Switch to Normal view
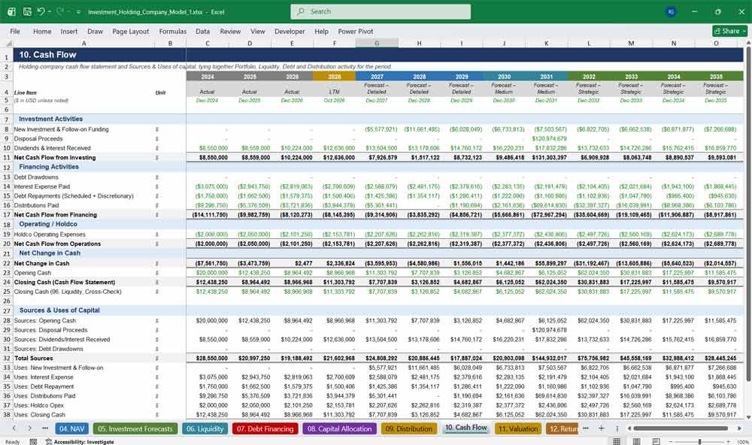 (617, 442)
